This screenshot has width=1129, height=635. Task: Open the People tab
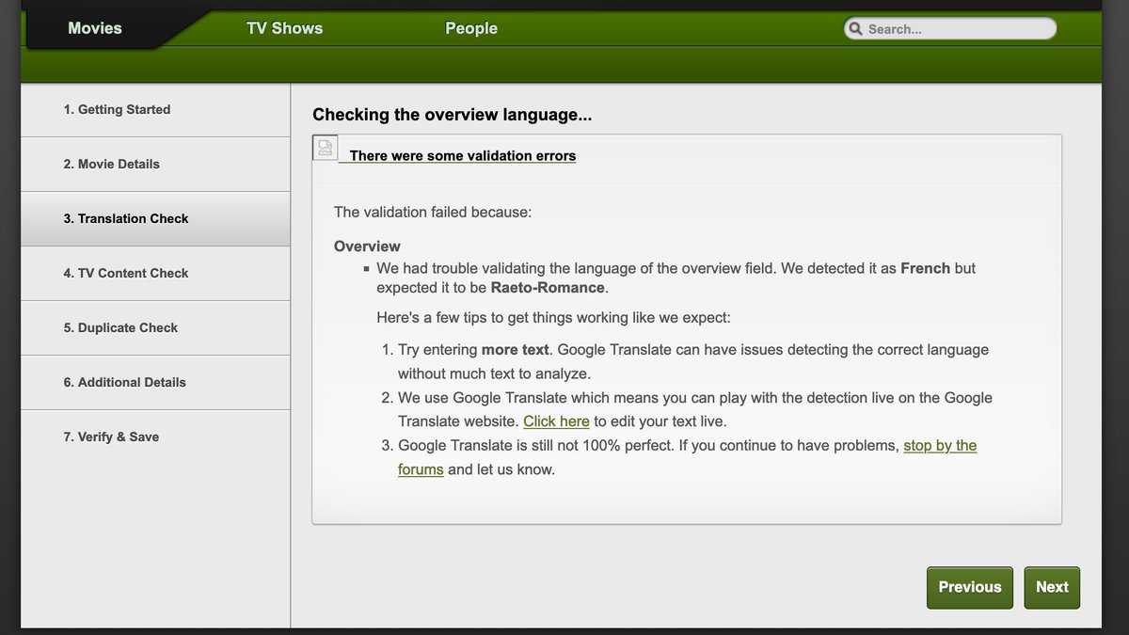(471, 28)
